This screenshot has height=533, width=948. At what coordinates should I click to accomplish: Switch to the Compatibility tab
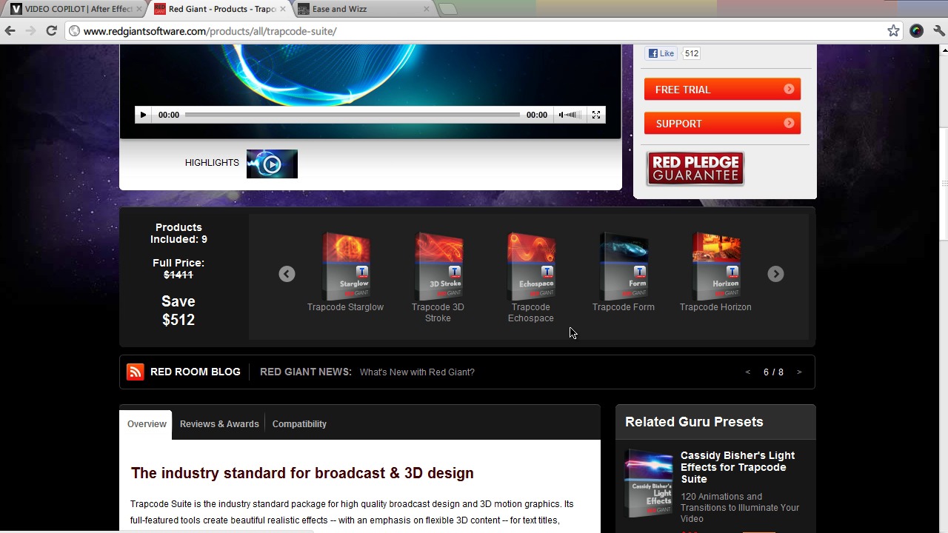[x=299, y=424]
